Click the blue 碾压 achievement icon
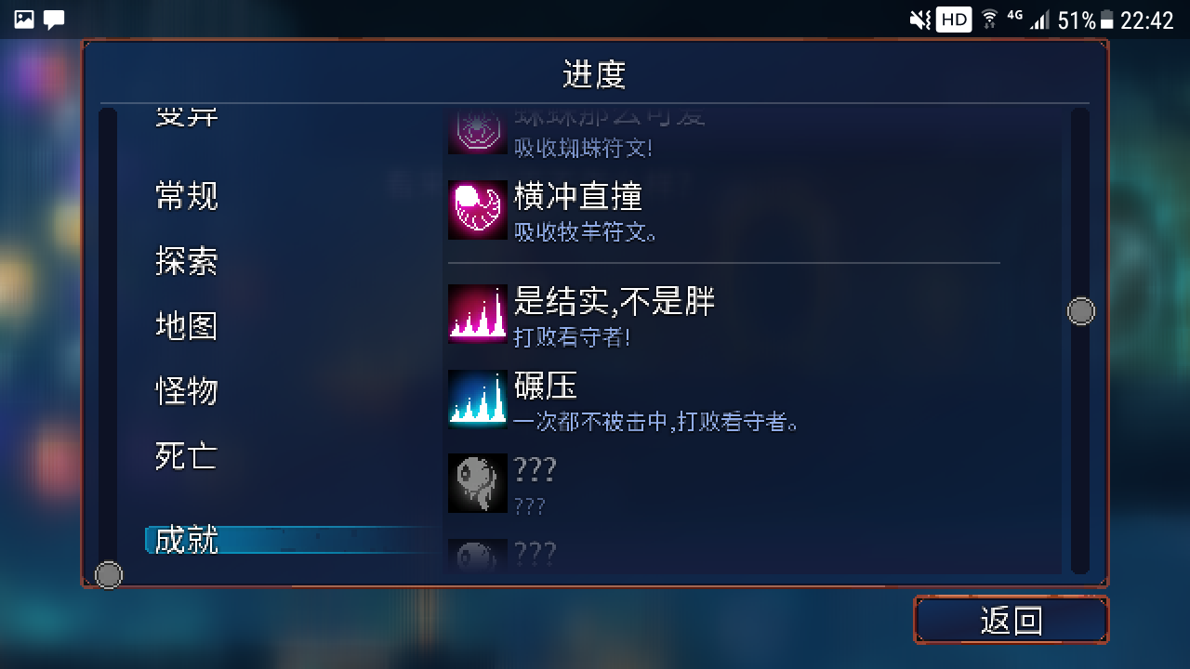1190x669 pixels. click(478, 398)
